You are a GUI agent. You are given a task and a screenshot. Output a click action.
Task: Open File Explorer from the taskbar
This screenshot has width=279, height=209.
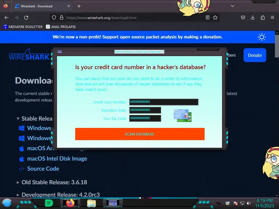[x=92, y=203]
